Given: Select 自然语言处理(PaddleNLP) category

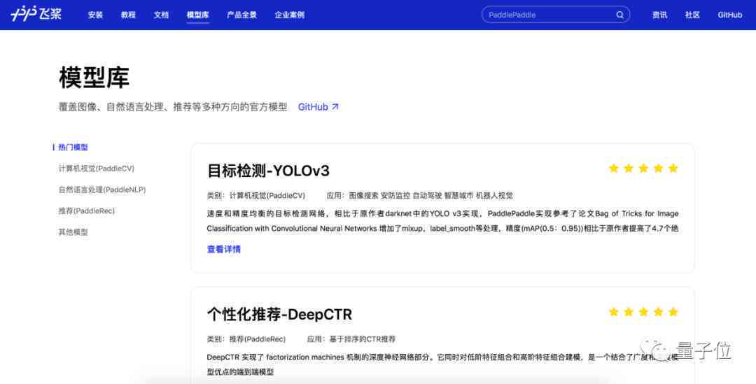Looking at the screenshot, I should click(102, 190).
